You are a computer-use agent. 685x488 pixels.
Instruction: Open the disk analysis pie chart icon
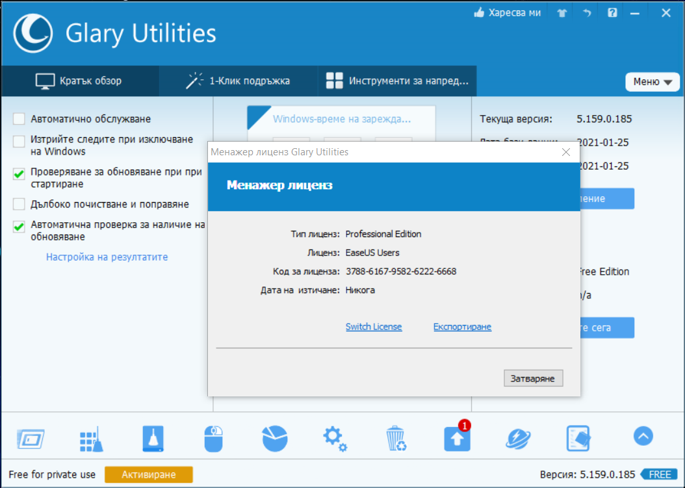(x=275, y=439)
